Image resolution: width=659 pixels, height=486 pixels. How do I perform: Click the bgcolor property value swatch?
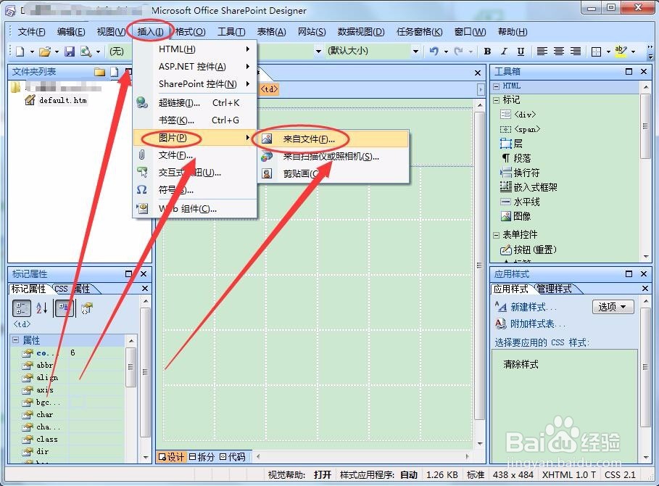coord(77,403)
